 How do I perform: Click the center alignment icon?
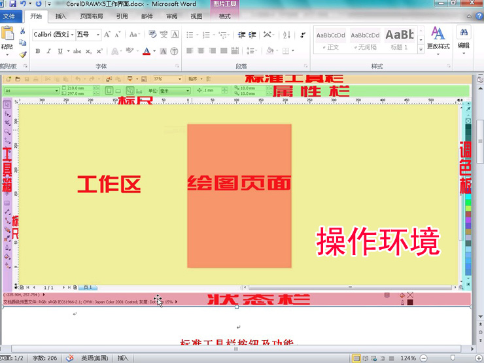click(201, 51)
